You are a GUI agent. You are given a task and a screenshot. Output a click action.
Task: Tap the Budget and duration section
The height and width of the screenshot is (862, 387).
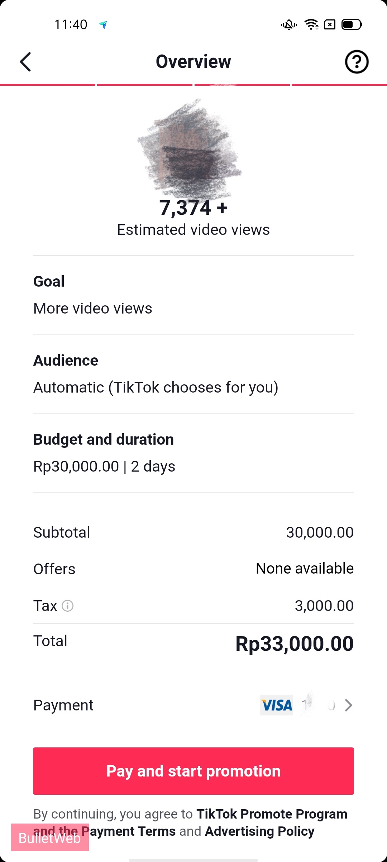193,453
